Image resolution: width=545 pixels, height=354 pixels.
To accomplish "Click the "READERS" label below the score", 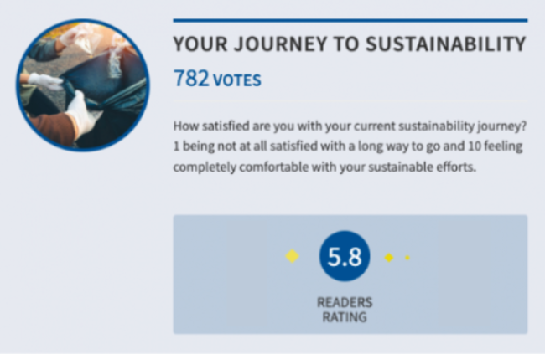I will point(345,302).
